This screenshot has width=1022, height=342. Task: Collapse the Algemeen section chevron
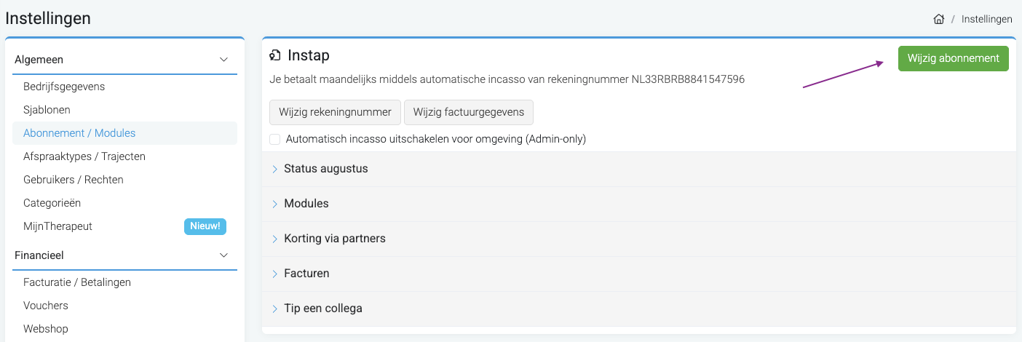click(223, 60)
